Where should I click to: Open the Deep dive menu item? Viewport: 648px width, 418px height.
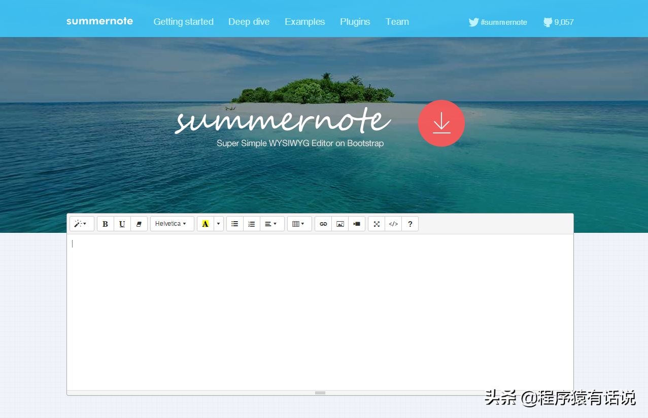[249, 22]
